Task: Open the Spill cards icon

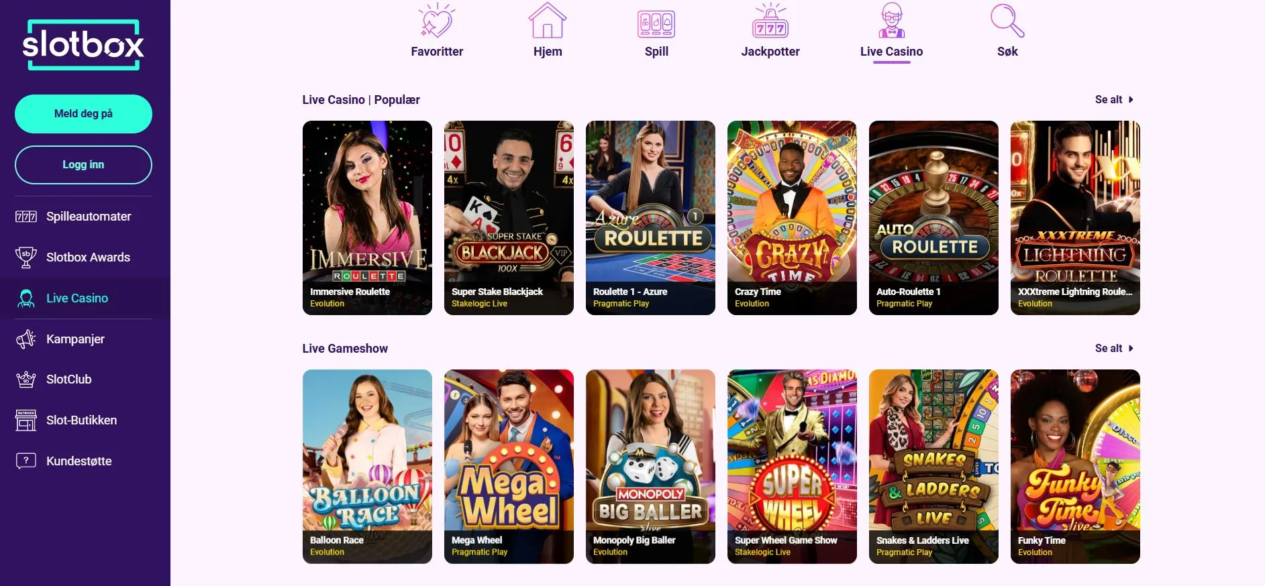Action: tap(656, 24)
